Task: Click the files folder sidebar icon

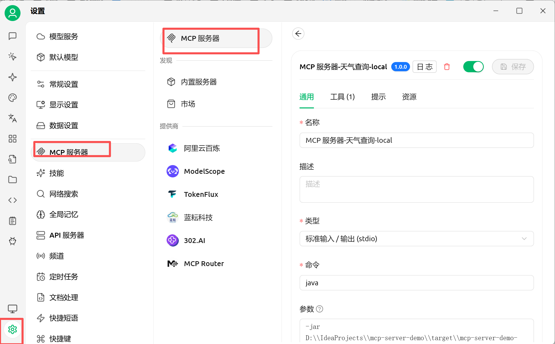Action: (12, 180)
